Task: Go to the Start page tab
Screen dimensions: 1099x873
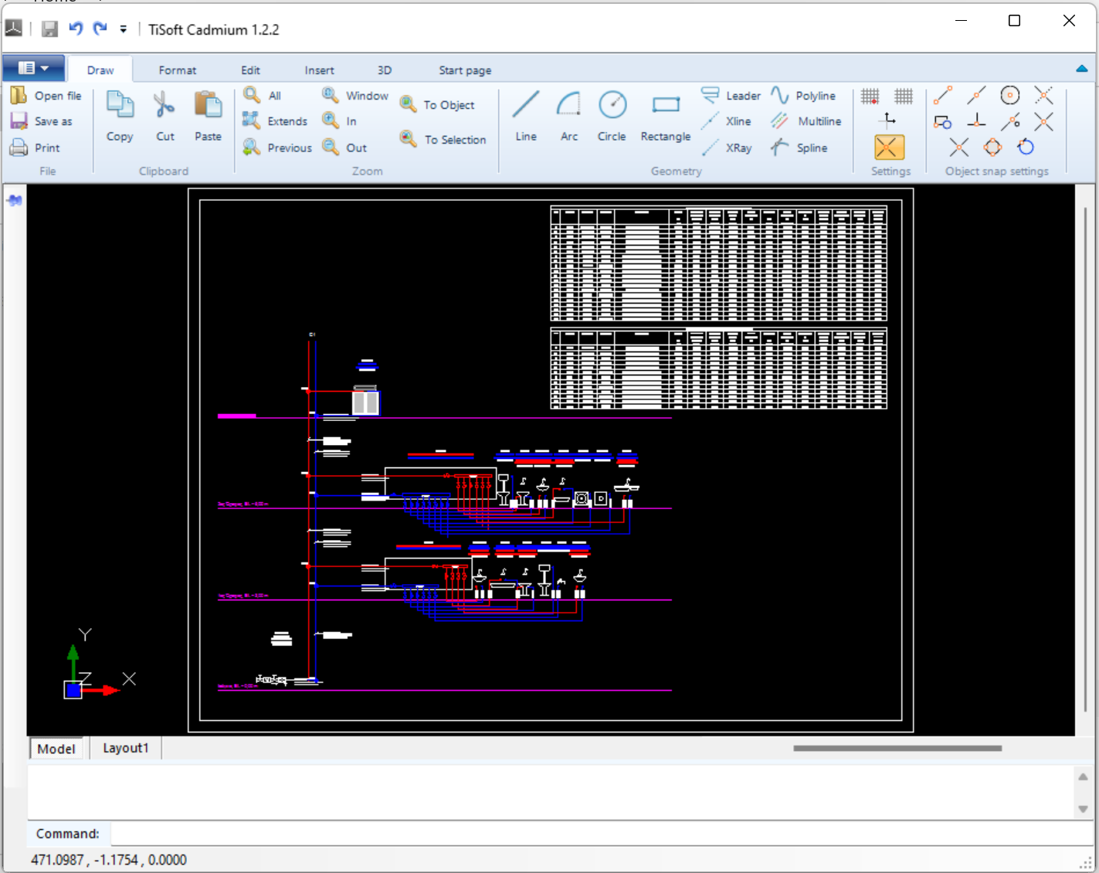Action: coord(465,70)
